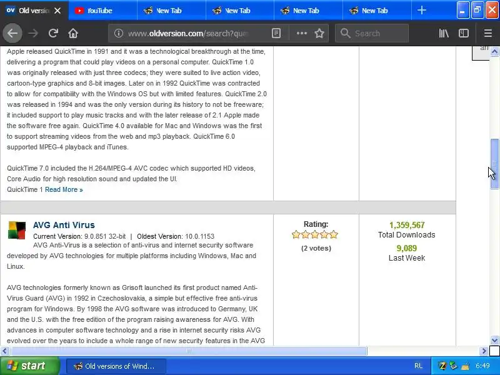Open QuickTime Read More link

click(64, 190)
